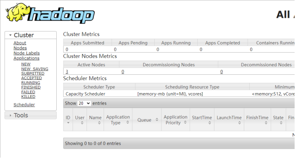Click the Apps Running header
Image resolution: width=295 pixels, height=158 pixels.
176,43
